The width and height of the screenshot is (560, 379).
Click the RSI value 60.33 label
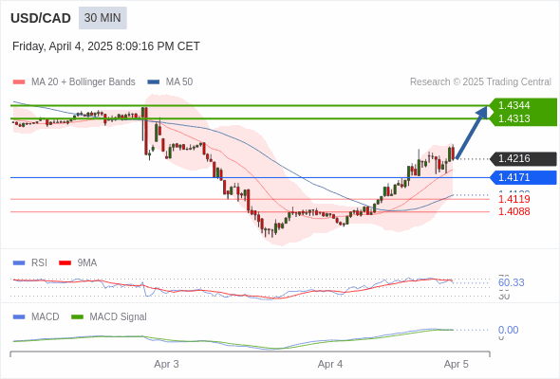tap(511, 282)
